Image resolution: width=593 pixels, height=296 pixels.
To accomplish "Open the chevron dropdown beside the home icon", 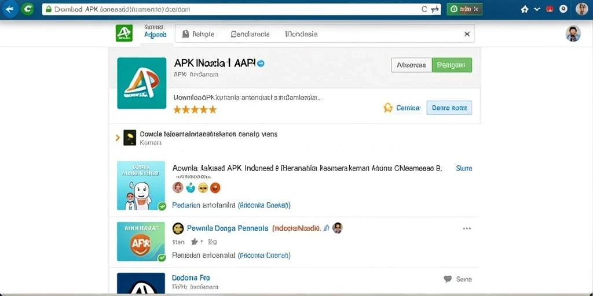I will point(537,9).
